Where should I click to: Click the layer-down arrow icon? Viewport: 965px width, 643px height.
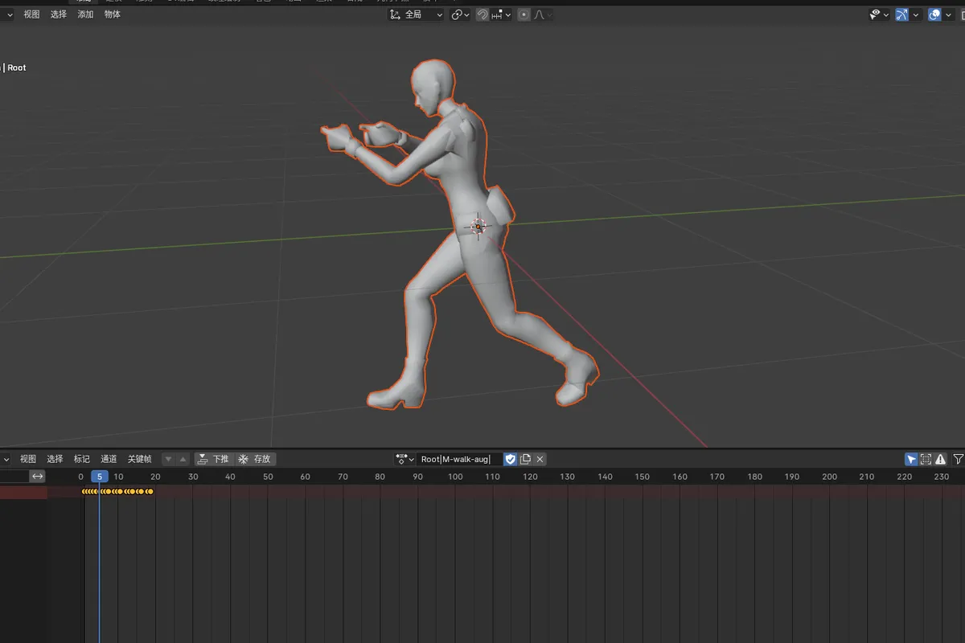pyautogui.click(x=169, y=459)
